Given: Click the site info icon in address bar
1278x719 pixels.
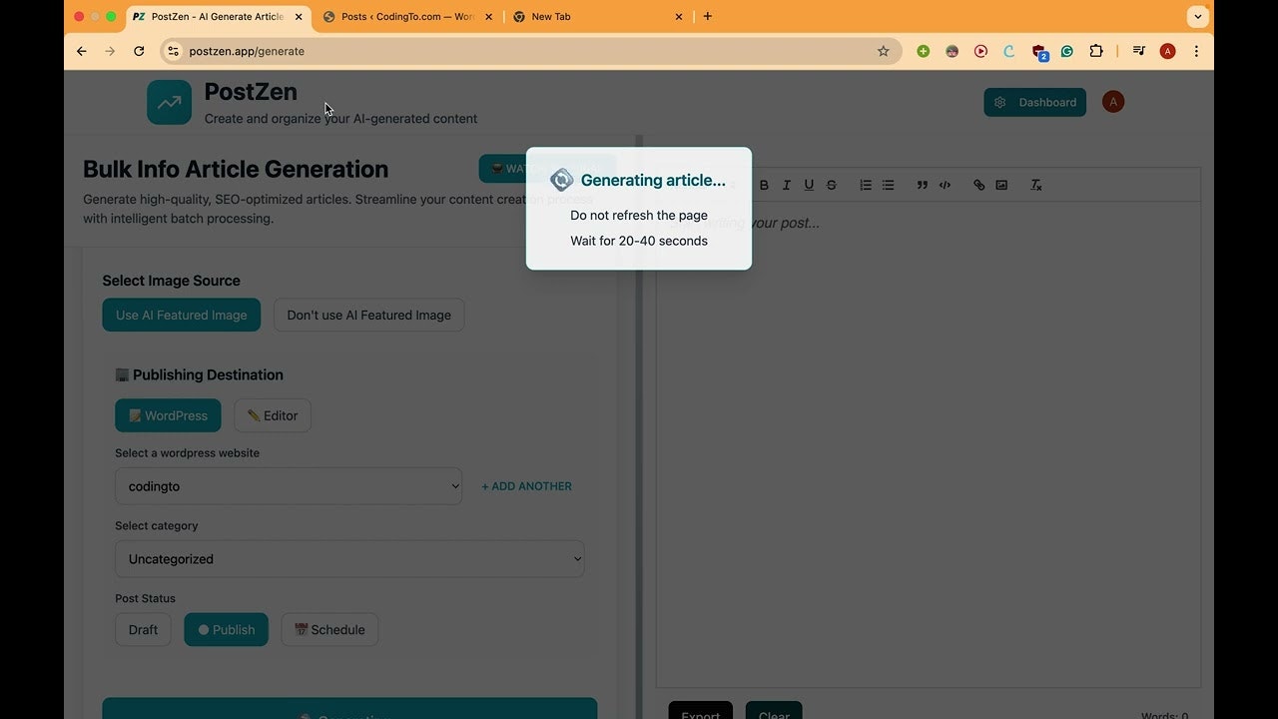Looking at the screenshot, I should [x=173, y=51].
